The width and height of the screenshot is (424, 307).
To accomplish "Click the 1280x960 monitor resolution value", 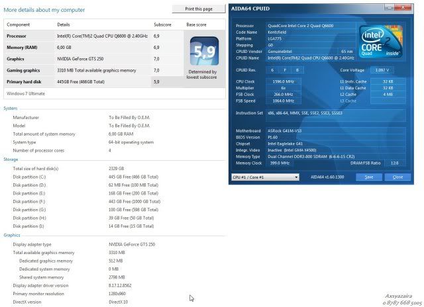I will click(x=117, y=294).
